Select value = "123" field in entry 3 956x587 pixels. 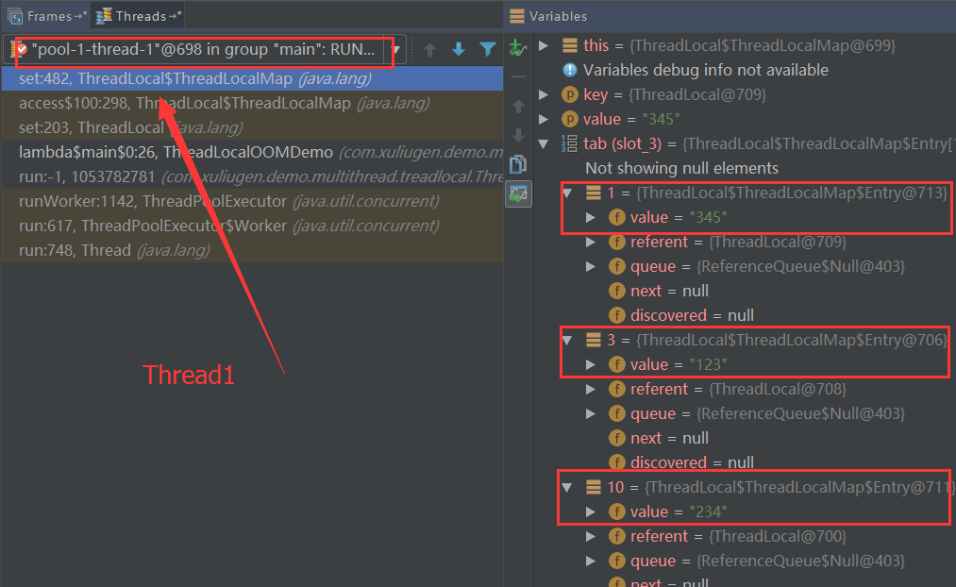[679, 364]
